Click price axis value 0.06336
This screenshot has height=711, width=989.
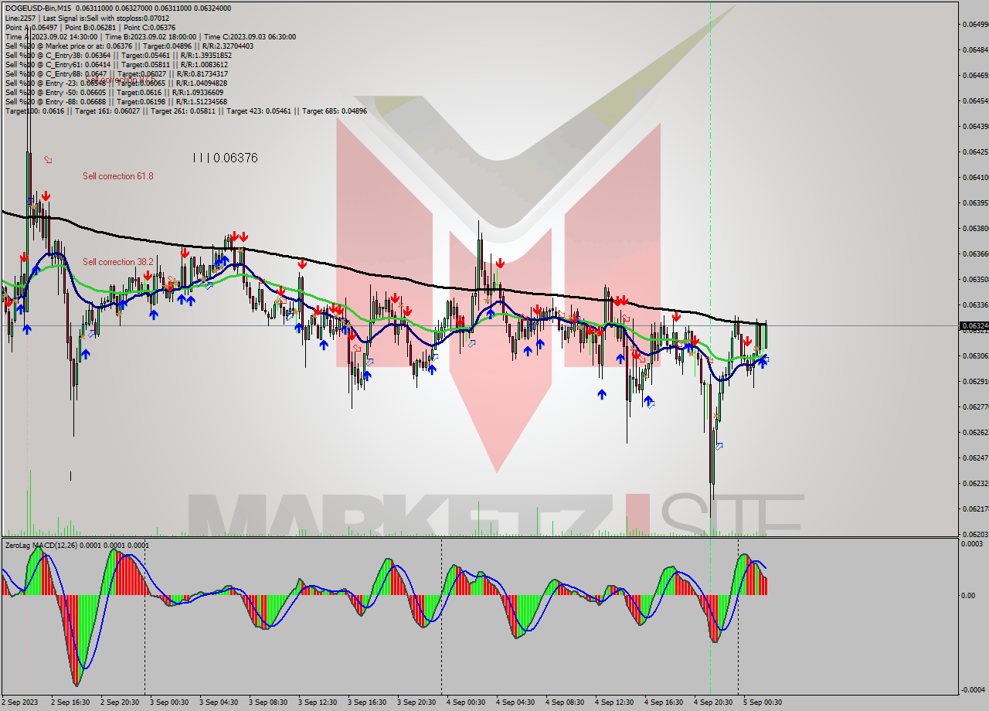[x=974, y=304]
